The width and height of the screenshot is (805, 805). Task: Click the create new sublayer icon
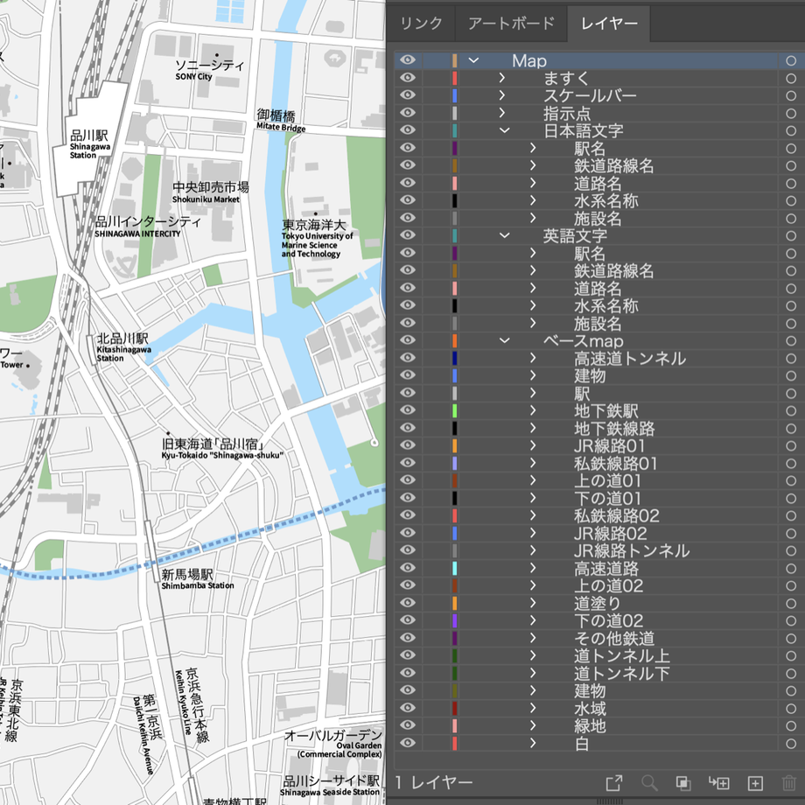[718, 783]
